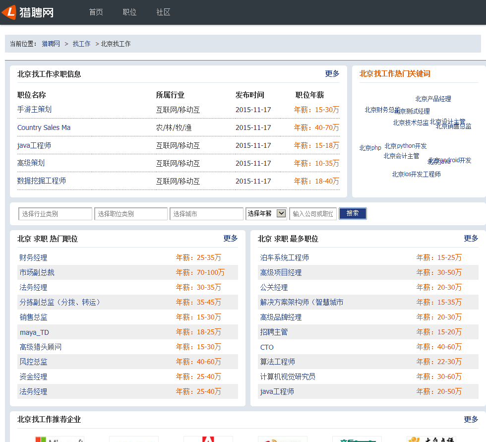
Task: Open the 泊车系统工程师 position
Action: 285,257
